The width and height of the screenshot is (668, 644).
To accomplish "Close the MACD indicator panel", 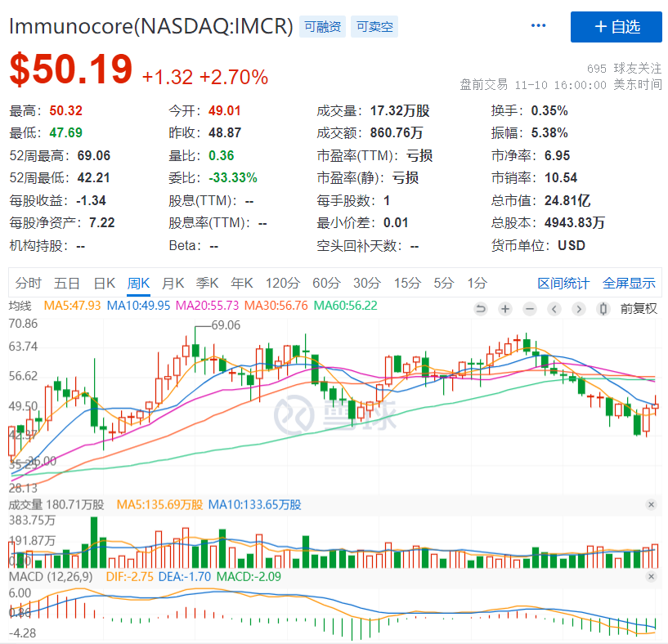I will tap(652, 577).
